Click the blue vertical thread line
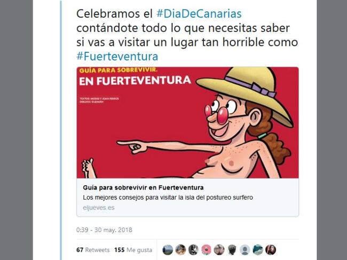 point(61,130)
